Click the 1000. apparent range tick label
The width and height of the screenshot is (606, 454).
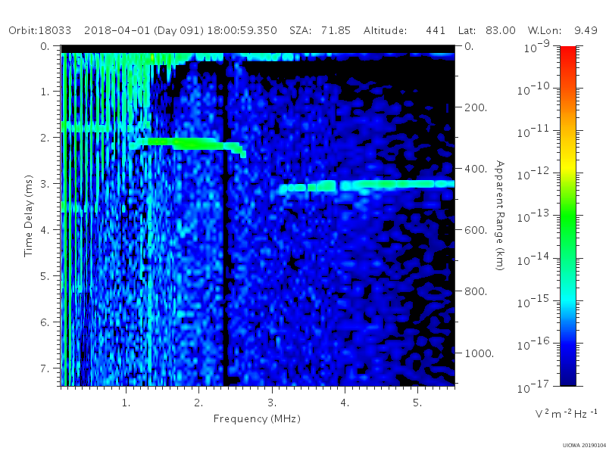pos(479,353)
